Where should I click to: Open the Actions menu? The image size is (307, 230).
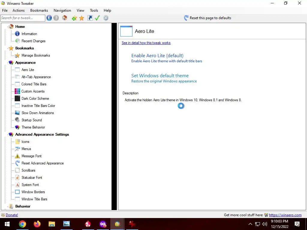[x=19, y=10]
